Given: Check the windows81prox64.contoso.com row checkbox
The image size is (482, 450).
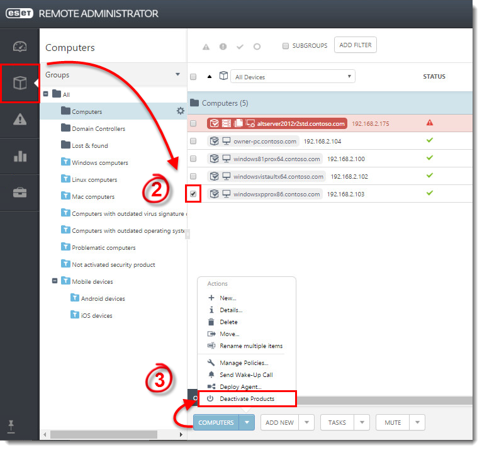Looking at the screenshot, I should click(x=193, y=159).
